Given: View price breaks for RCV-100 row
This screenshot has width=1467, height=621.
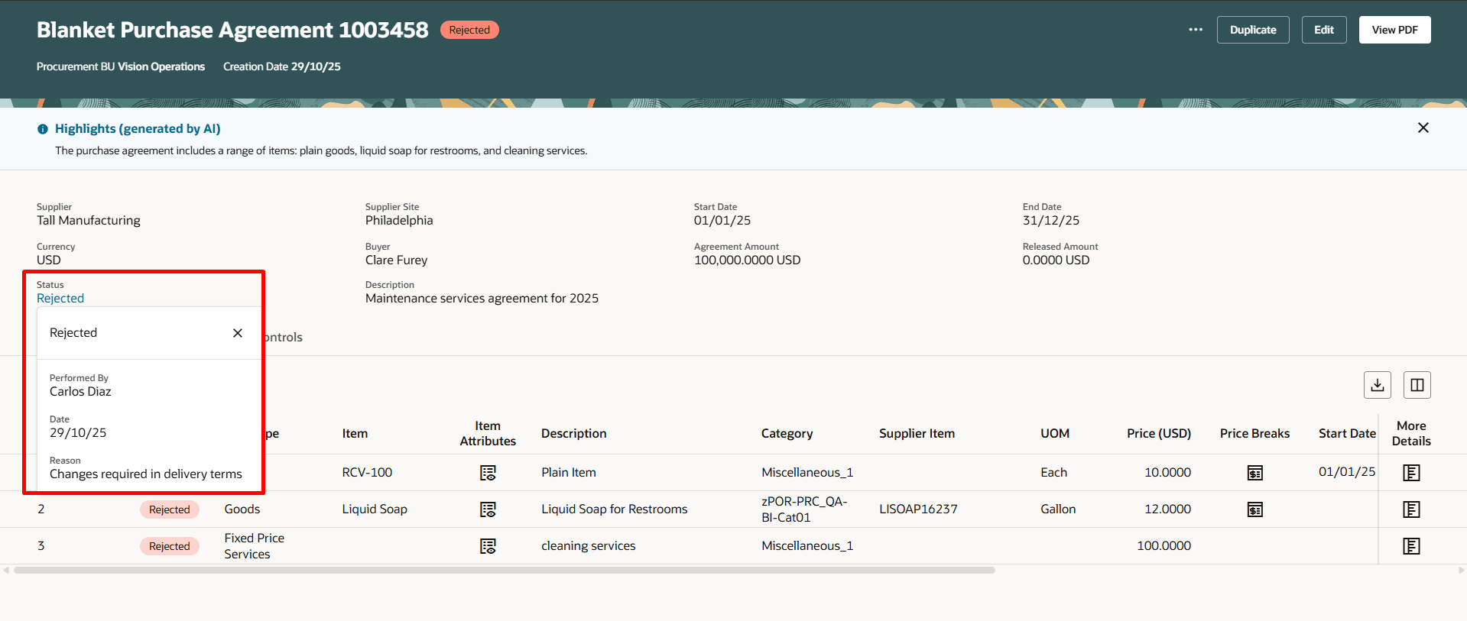Looking at the screenshot, I should (x=1255, y=473).
